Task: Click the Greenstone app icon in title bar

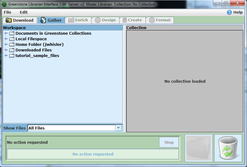Action: (4, 4)
